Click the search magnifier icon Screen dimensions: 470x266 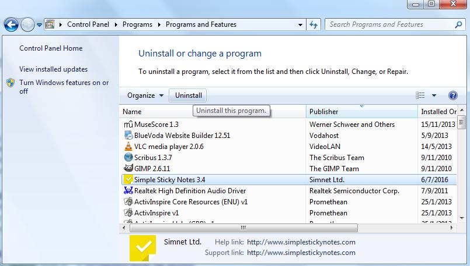click(x=458, y=24)
